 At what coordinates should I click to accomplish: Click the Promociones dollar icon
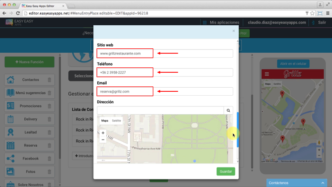click(x=10, y=106)
